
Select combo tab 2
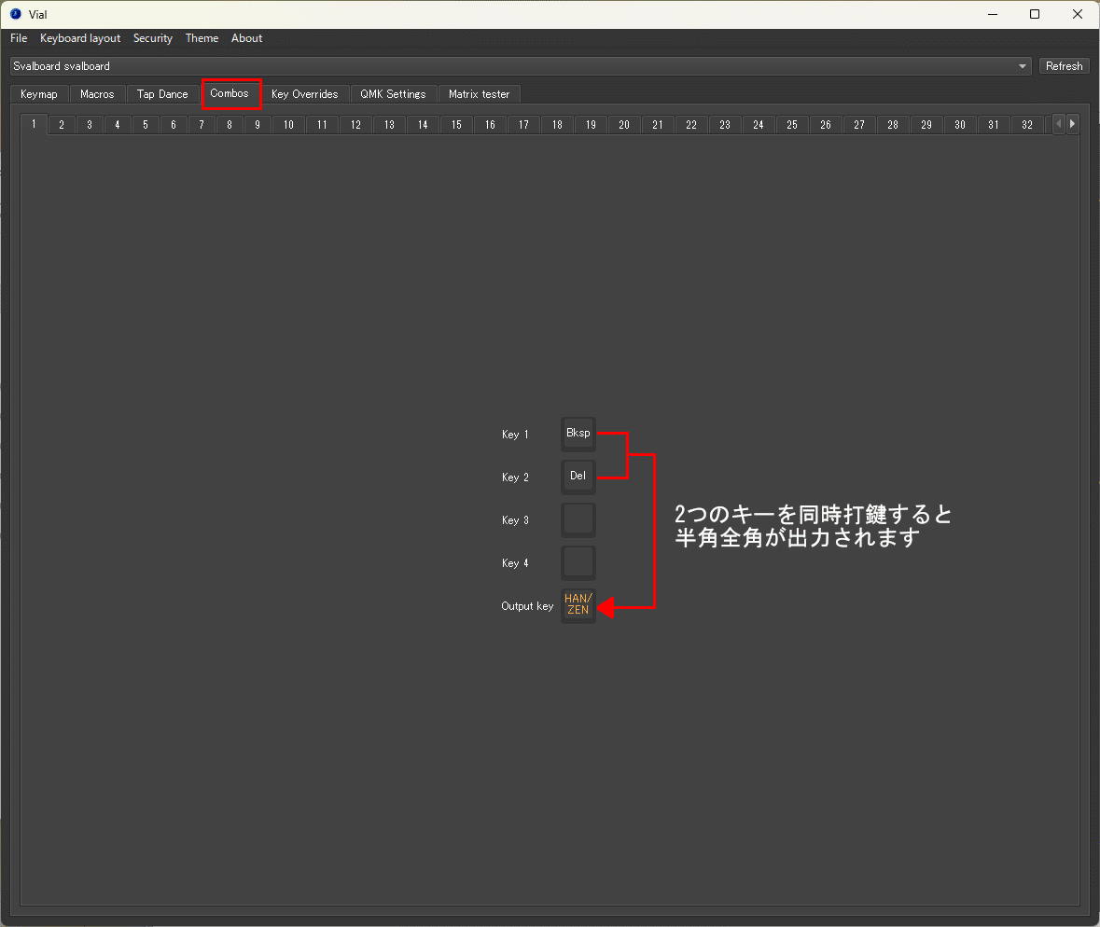tap(62, 125)
